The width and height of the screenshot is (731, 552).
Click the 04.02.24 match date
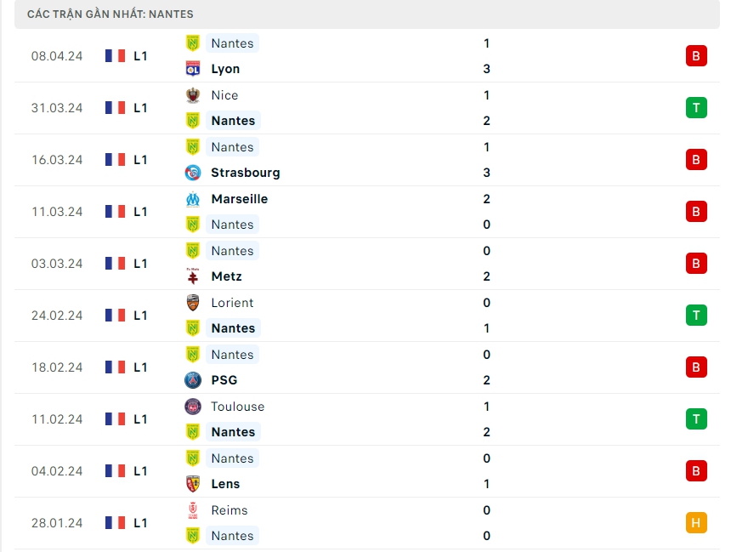57,471
